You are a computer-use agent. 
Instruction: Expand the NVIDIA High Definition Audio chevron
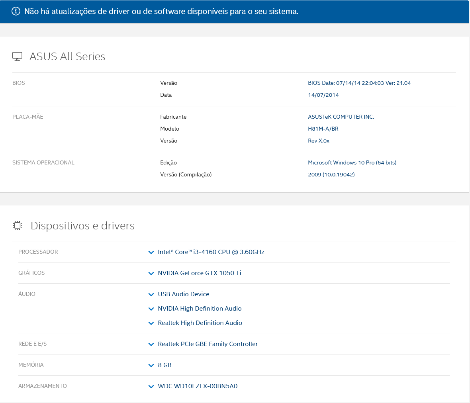click(151, 309)
